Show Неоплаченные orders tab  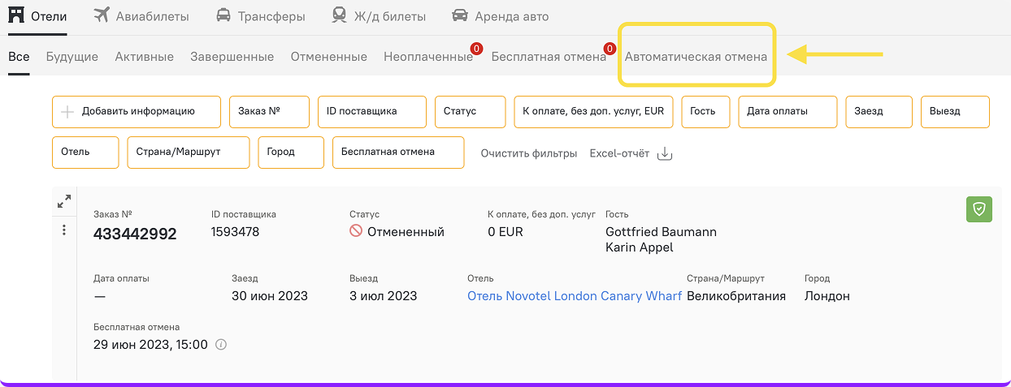coord(427,57)
